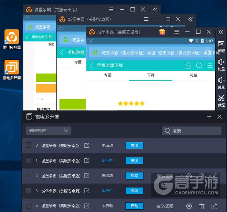Click 启动 button for instance 4

click(134, 206)
